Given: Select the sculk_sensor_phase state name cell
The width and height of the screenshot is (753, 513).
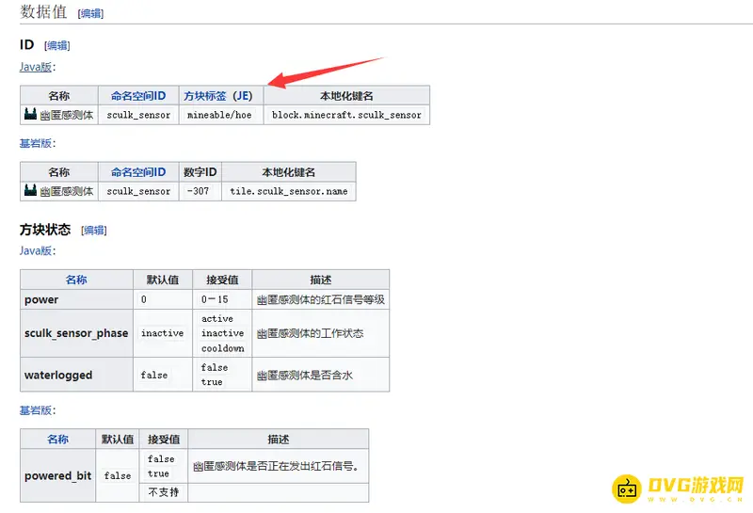Looking at the screenshot, I should [76, 333].
